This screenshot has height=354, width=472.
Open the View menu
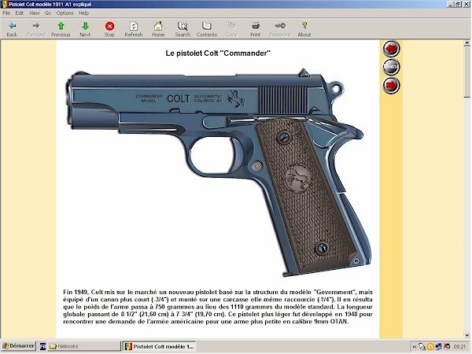coord(34,13)
